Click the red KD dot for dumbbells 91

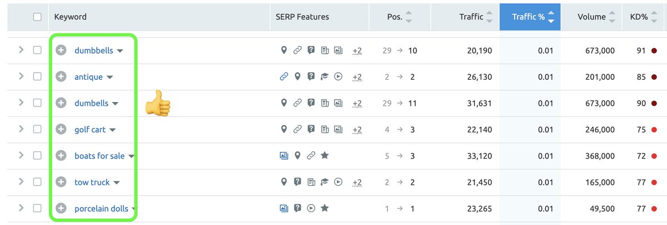(654, 50)
